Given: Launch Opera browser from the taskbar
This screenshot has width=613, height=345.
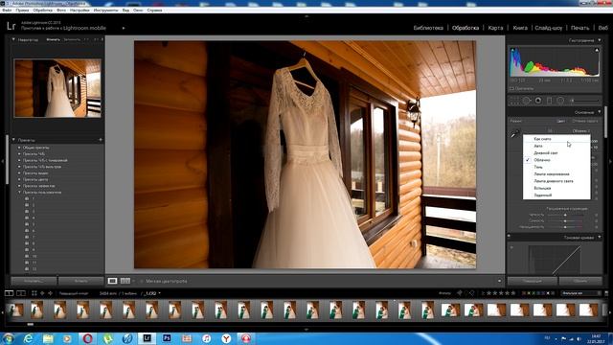Looking at the screenshot, I should pyautogui.click(x=87, y=338).
